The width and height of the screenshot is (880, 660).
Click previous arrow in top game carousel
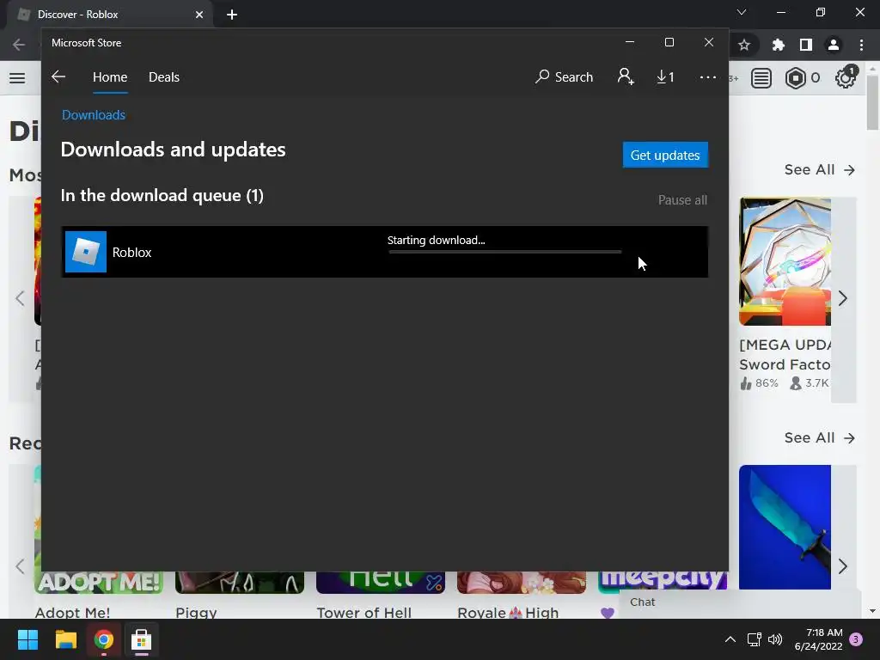coord(21,298)
